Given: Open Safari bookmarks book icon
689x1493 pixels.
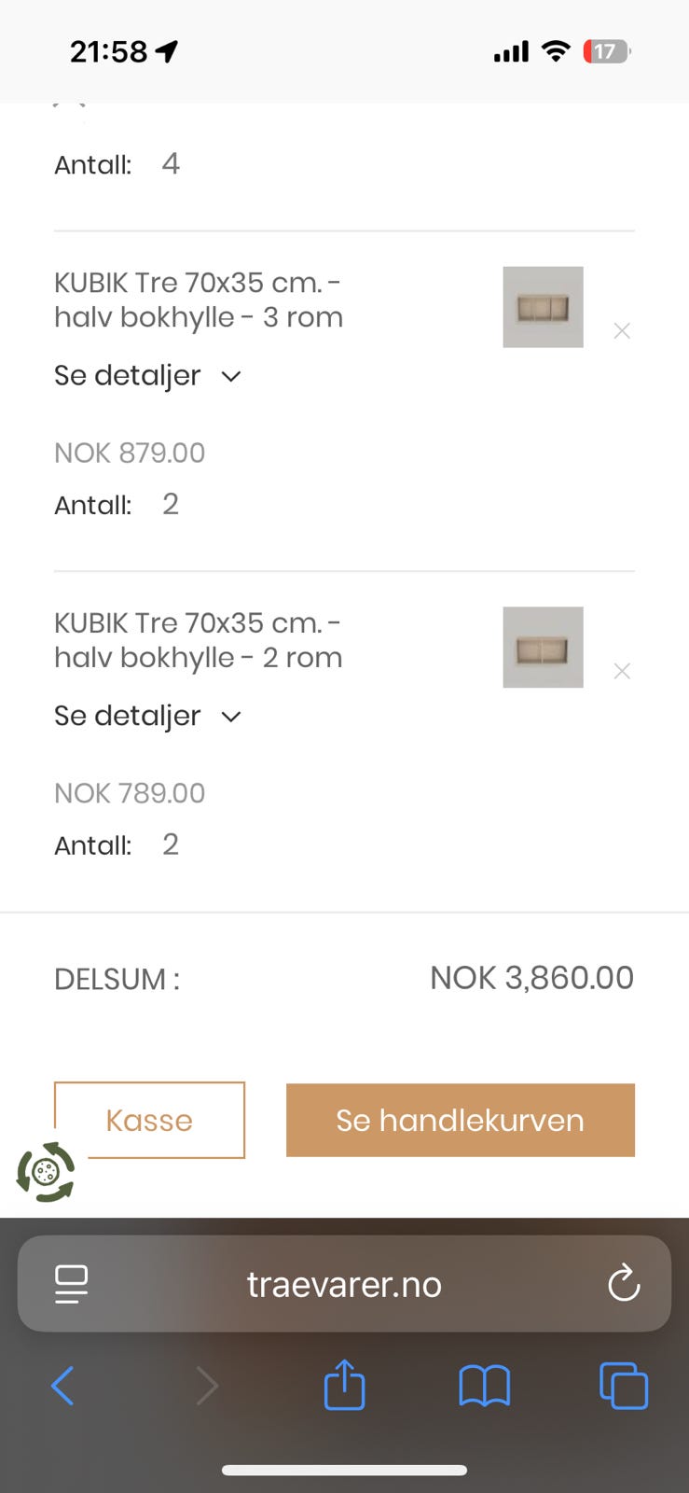Looking at the screenshot, I should coord(485,1386).
